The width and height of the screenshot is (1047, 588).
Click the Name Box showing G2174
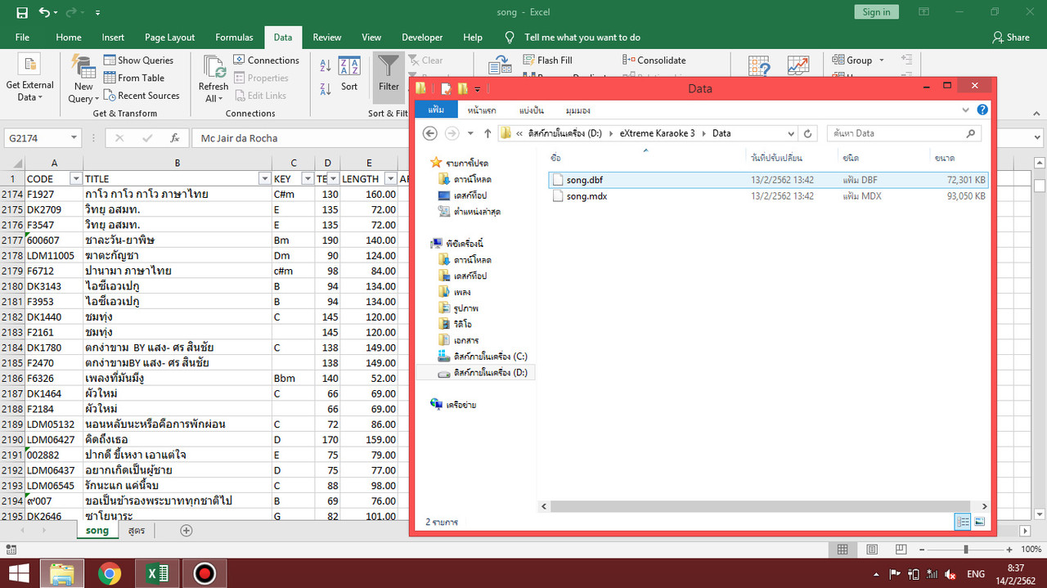(43, 138)
